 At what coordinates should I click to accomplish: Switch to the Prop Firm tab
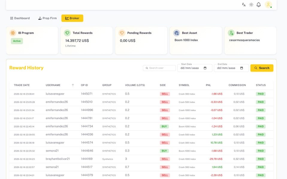[47, 18]
